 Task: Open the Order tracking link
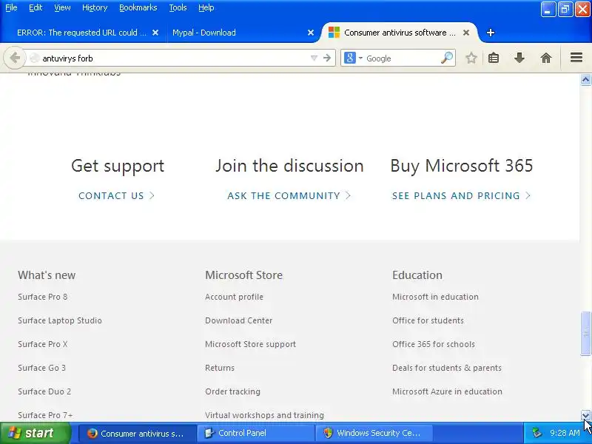point(232,391)
